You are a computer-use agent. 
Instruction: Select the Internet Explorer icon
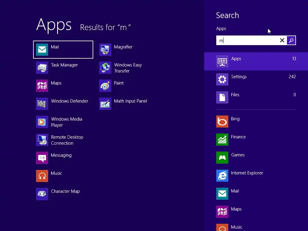click(x=222, y=176)
